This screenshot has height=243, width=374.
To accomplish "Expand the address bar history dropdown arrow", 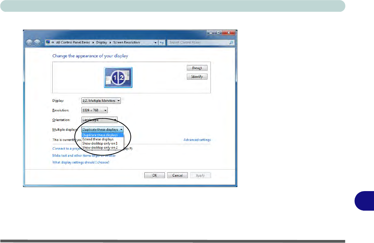I will (x=155, y=42).
